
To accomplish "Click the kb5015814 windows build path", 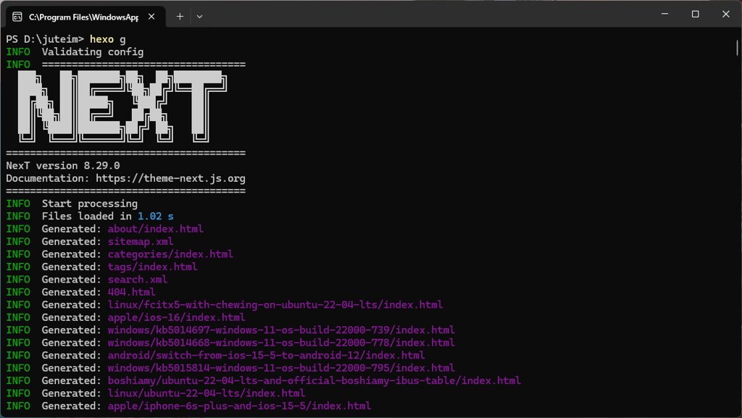I will point(281,368).
